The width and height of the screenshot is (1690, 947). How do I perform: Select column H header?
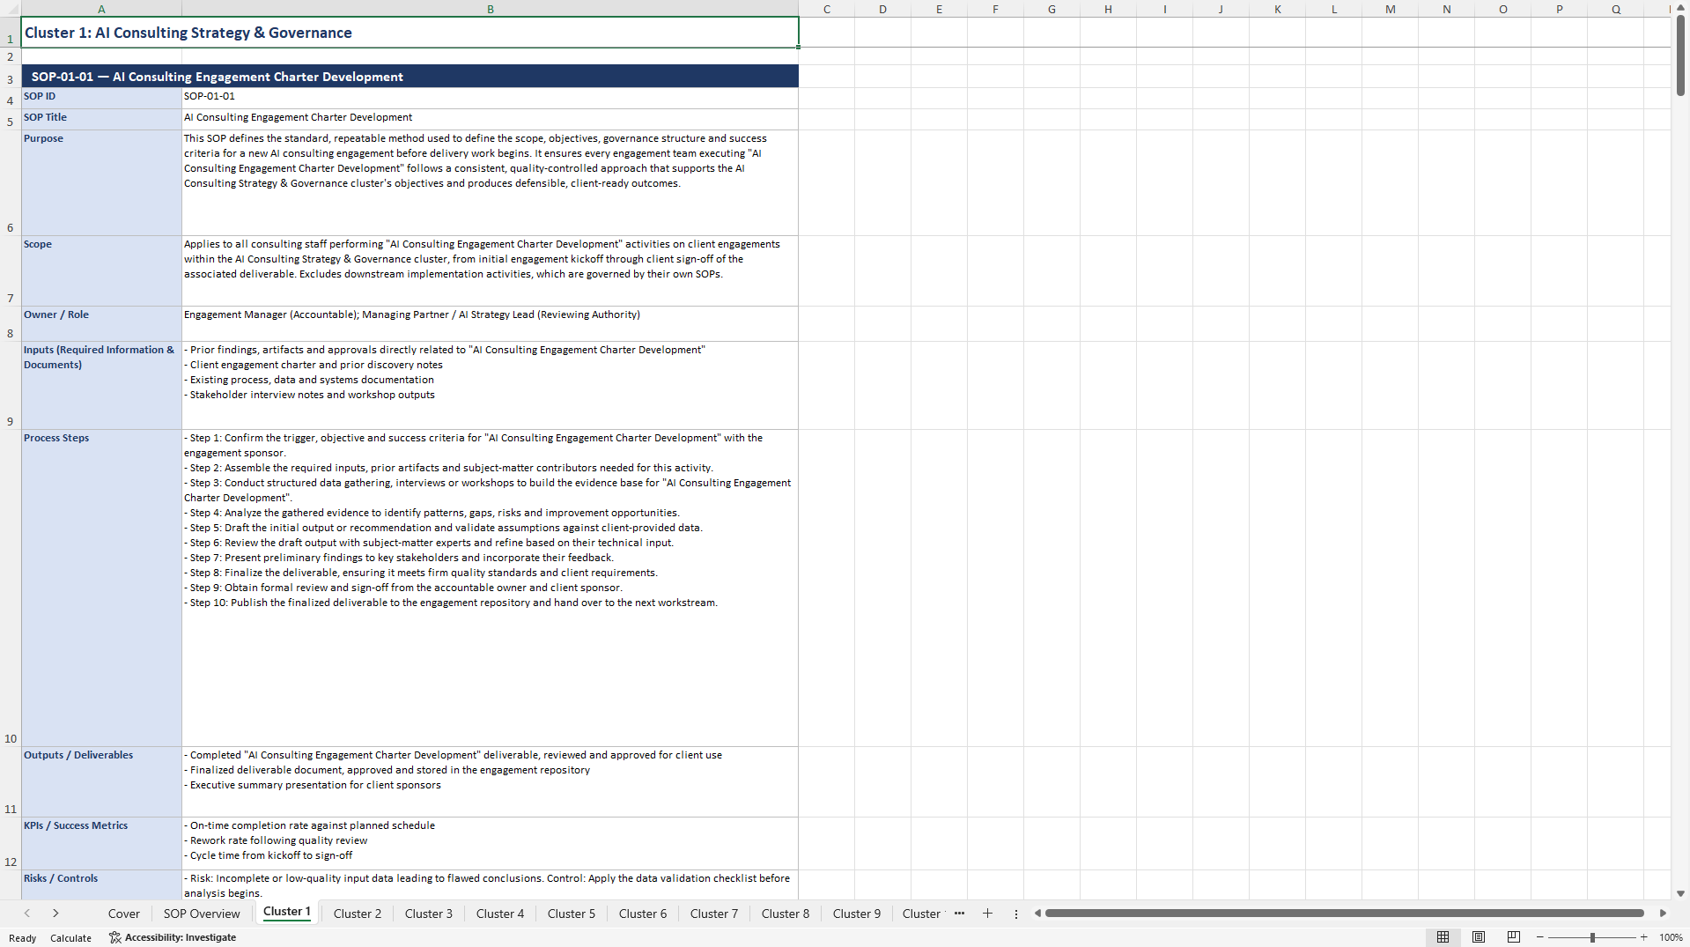click(1108, 9)
